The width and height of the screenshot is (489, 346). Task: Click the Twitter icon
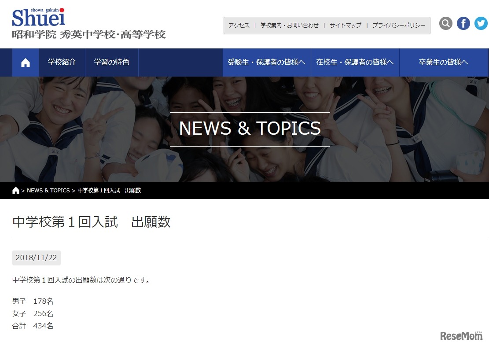point(481,23)
